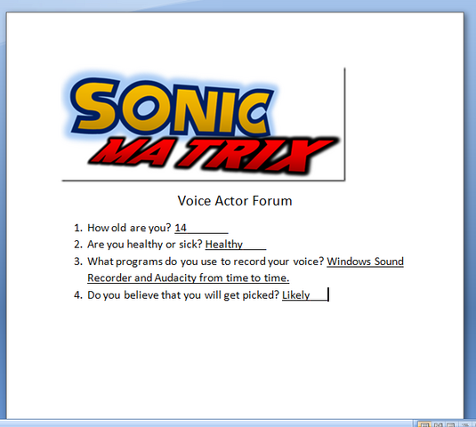Click the question 'How old are you?'

point(129,228)
